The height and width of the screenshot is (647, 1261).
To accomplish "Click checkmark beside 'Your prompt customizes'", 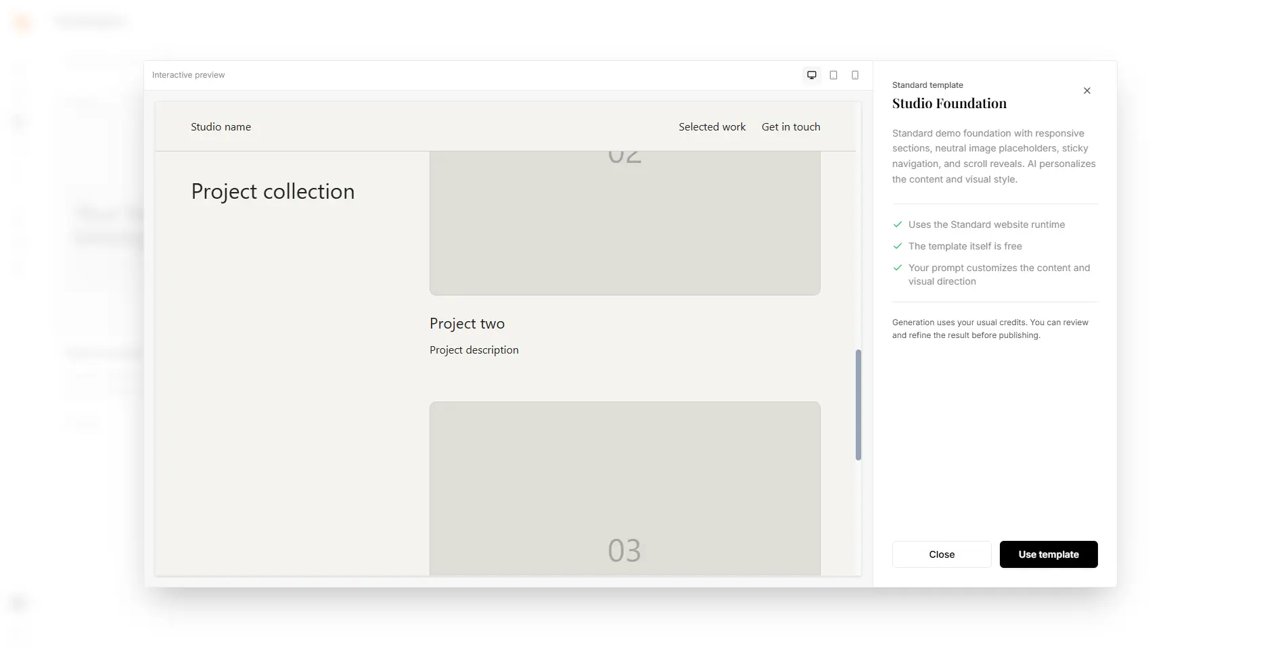I will point(898,268).
